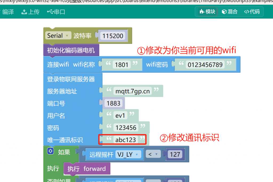Click the 远程摇杆 block label
This screenshot has width=273, height=182.
[101, 155]
